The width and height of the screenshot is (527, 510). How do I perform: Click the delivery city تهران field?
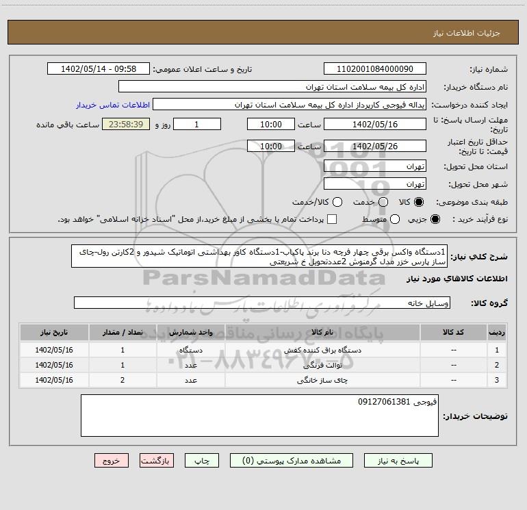(375, 184)
